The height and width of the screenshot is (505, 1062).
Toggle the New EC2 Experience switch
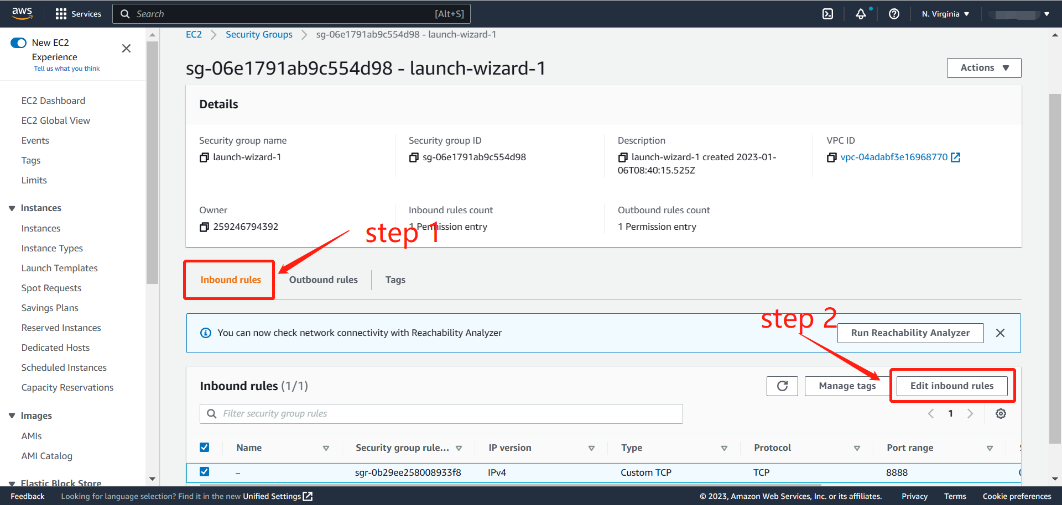click(x=19, y=43)
